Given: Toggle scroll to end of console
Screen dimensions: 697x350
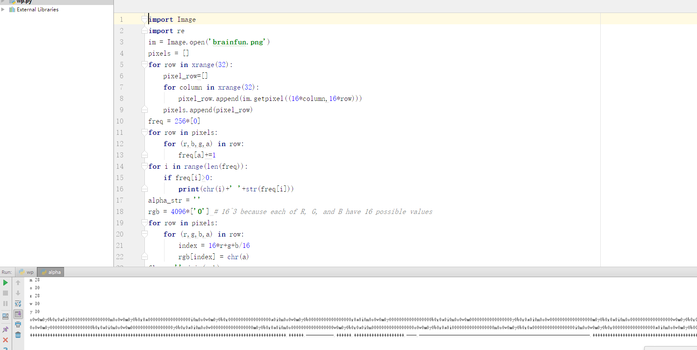Looking at the screenshot, I should click(x=18, y=314).
